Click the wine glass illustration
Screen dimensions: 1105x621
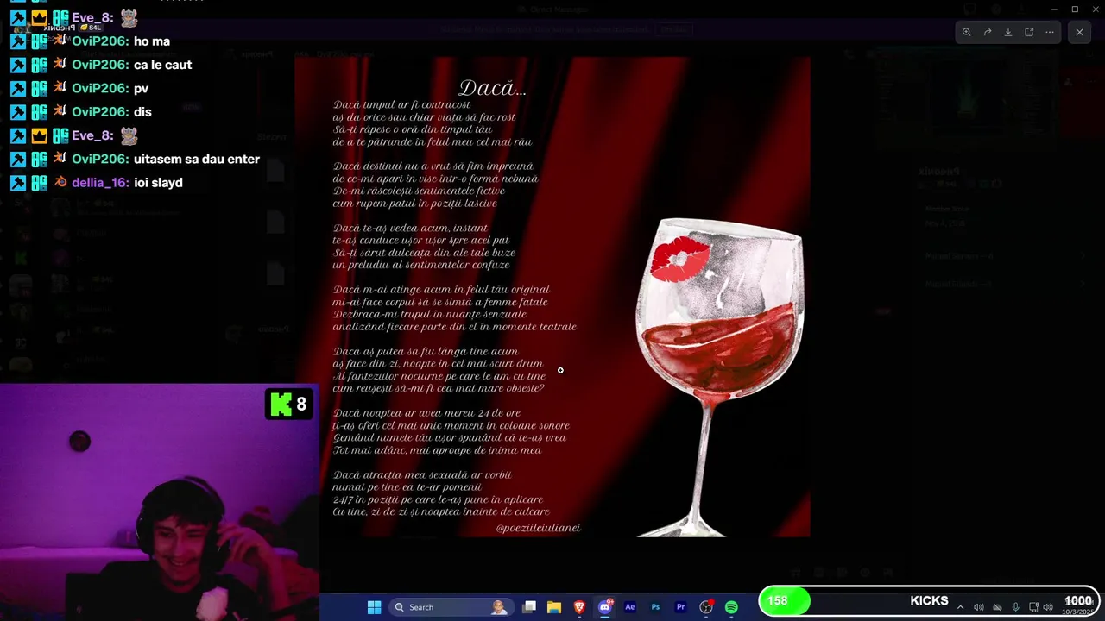[720, 377]
